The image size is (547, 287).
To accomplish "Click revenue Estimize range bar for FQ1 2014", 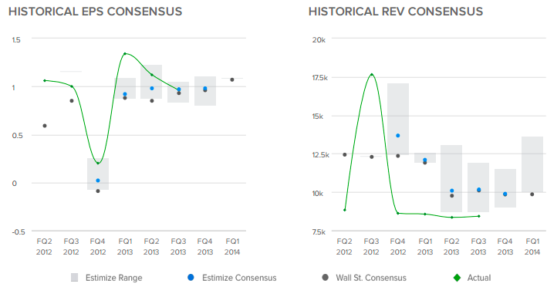I will point(532,164).
